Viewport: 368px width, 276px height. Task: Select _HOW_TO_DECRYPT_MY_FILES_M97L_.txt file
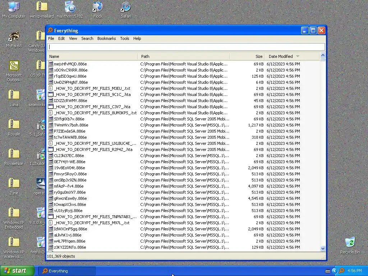tap(92, 223)
